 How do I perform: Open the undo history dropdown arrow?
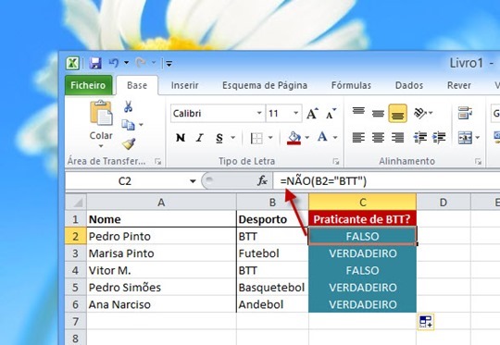(x=127, y=63)
